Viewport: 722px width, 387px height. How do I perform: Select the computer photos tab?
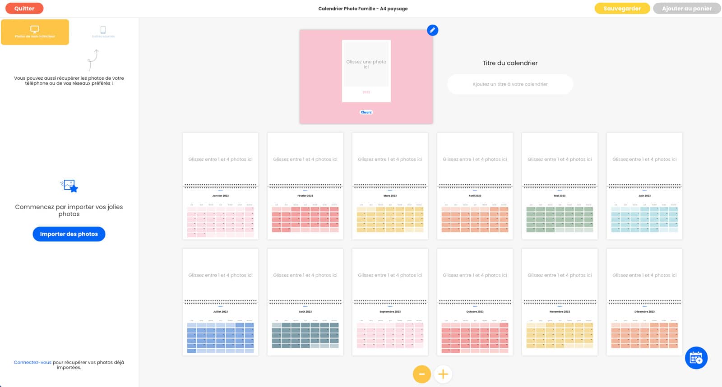point(35,32)
